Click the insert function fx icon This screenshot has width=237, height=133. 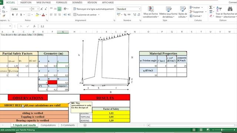[x=34, y=26]
